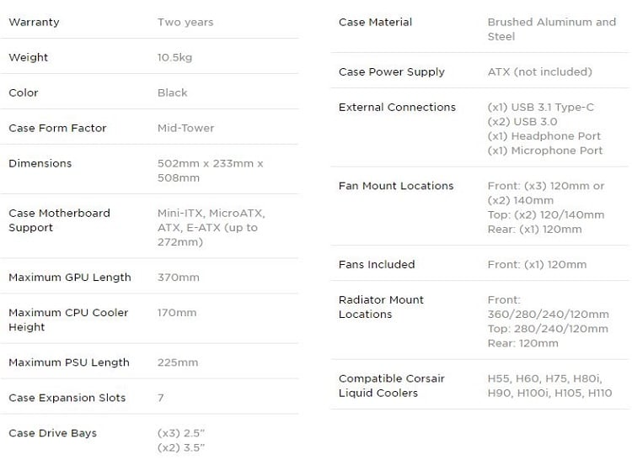The width and height of the screenshot is (632, 460).
Task: Select the Brushed Aluminum and Steel text
Action: [x=552, y=29]
